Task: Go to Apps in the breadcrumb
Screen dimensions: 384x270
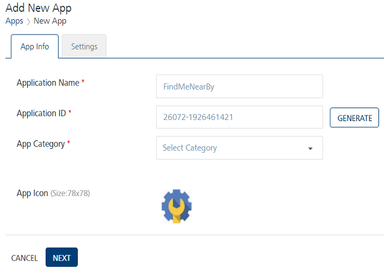Action: (x=14, y=21)
